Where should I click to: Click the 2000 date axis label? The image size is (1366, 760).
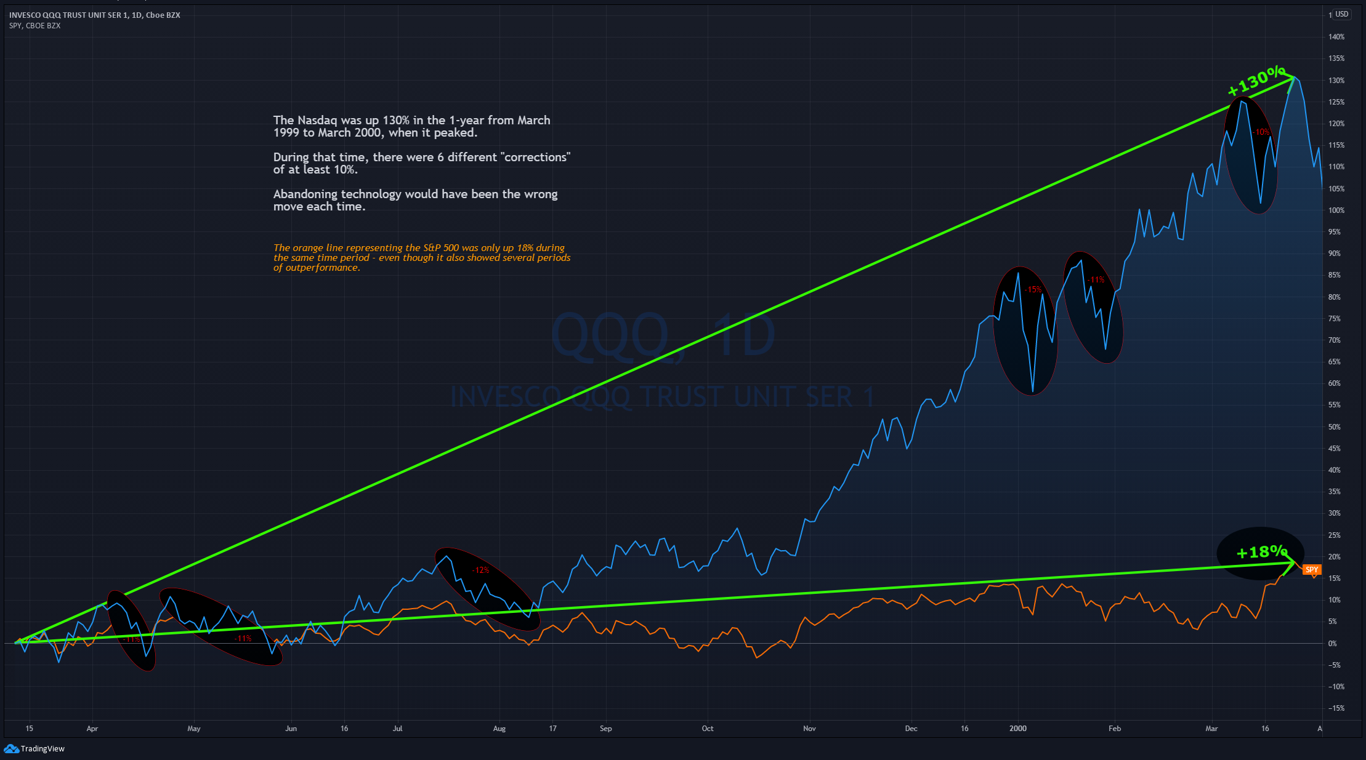click(1018, 729)
